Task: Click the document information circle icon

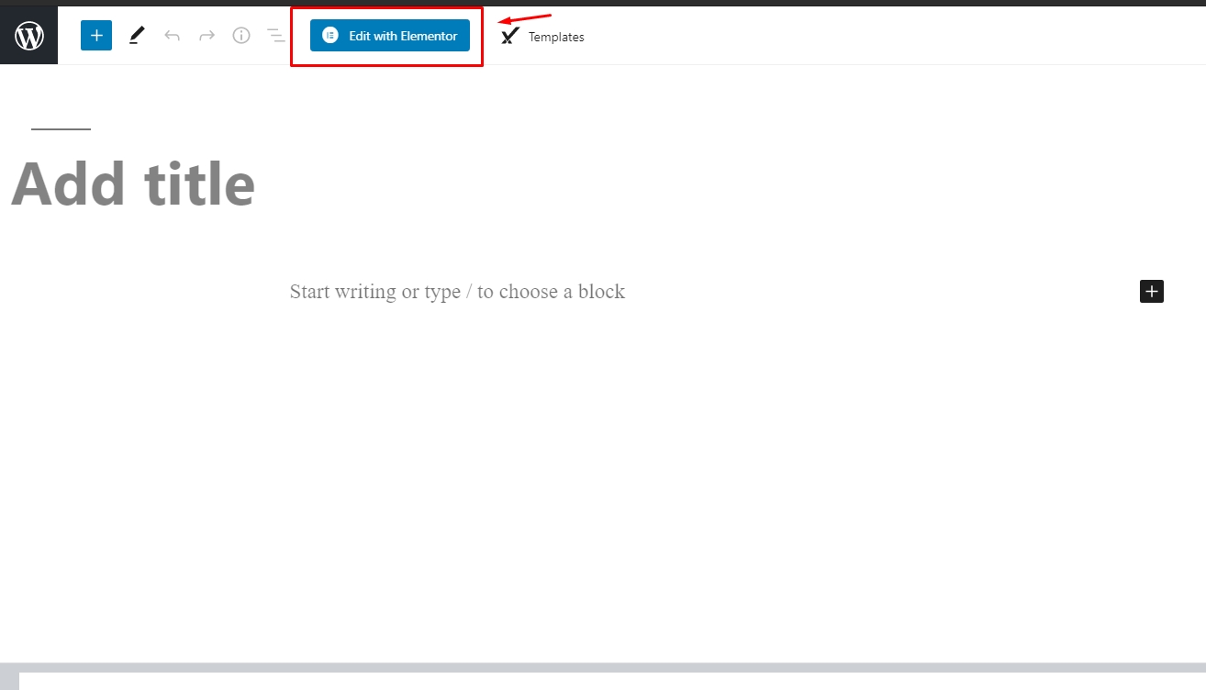Action: pyautogui.click(x=240, y=35)
